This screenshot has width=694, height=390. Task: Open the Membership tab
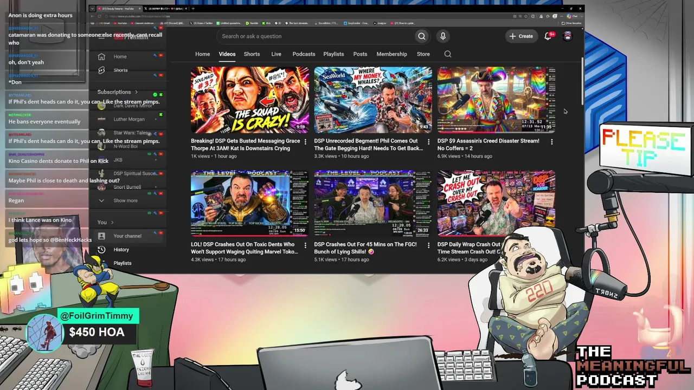[391, 54]
